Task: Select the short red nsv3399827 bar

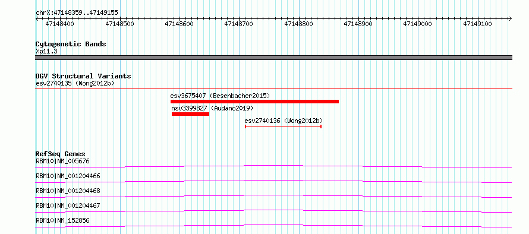Action: (x=190, y=114)
